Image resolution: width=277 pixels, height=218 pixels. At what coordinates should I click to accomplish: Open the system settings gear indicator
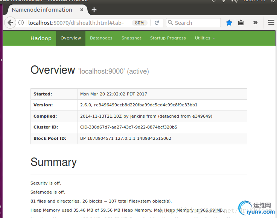(274, 1)
